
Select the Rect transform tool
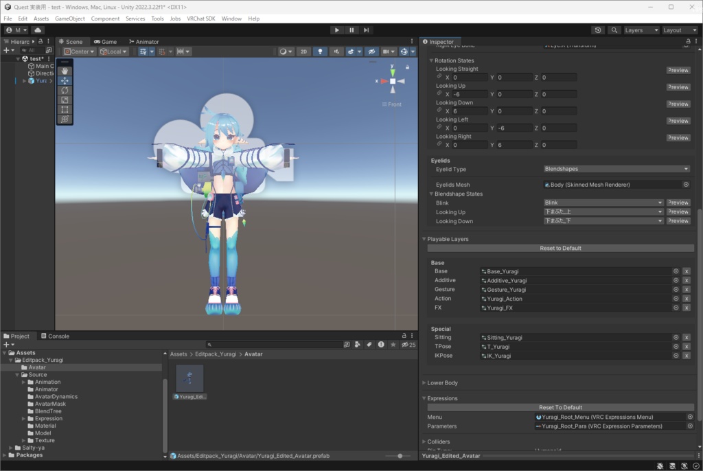point(65,109)
